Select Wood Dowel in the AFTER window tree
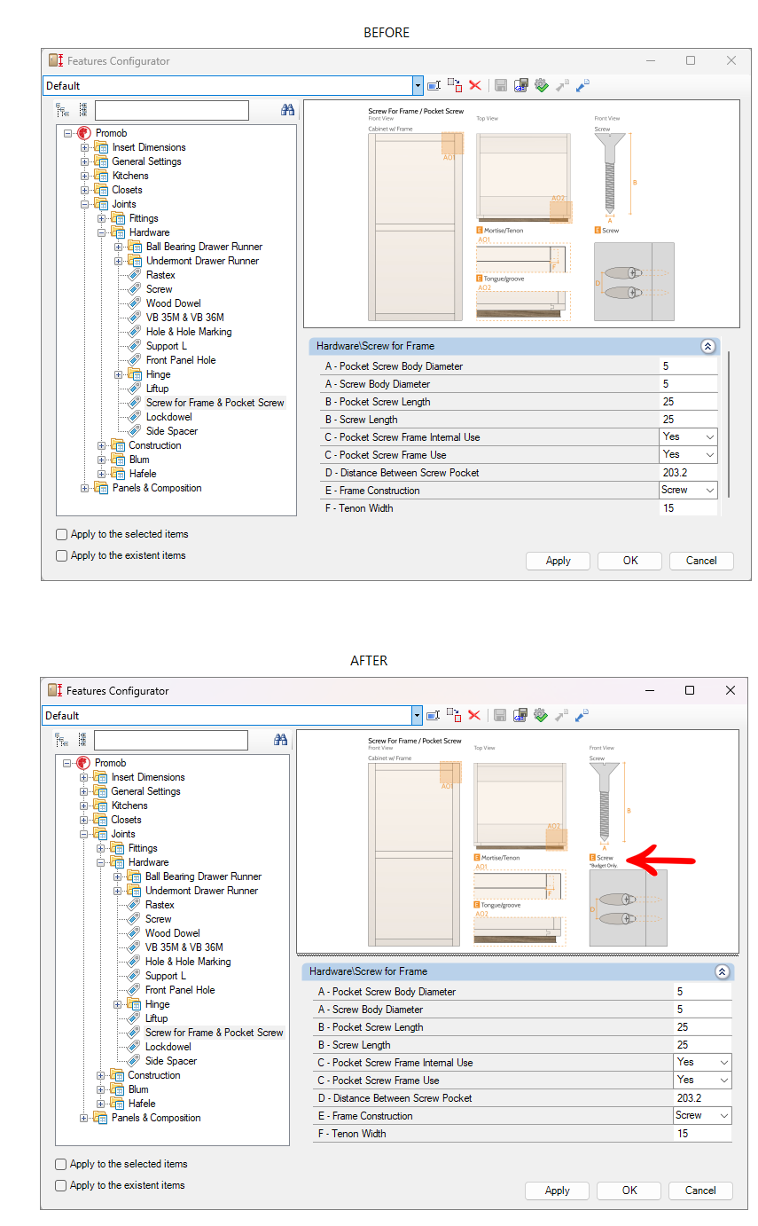 (x=172, y=933)
